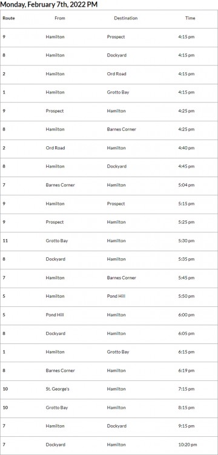Click route number 11 cell
Image resolution: width=218 pixels, height=455 pixels.
click(5, 241)
